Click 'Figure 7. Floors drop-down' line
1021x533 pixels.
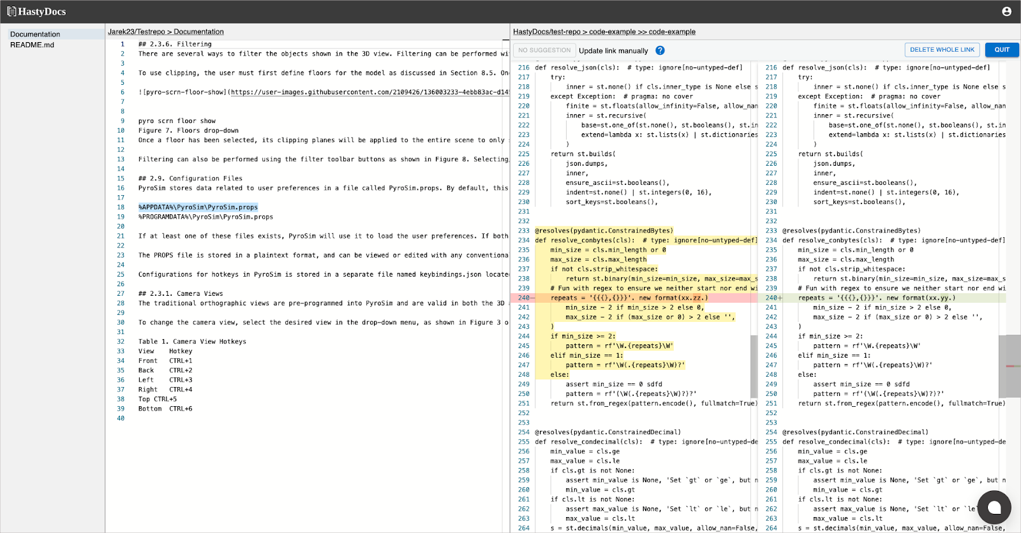188,131
